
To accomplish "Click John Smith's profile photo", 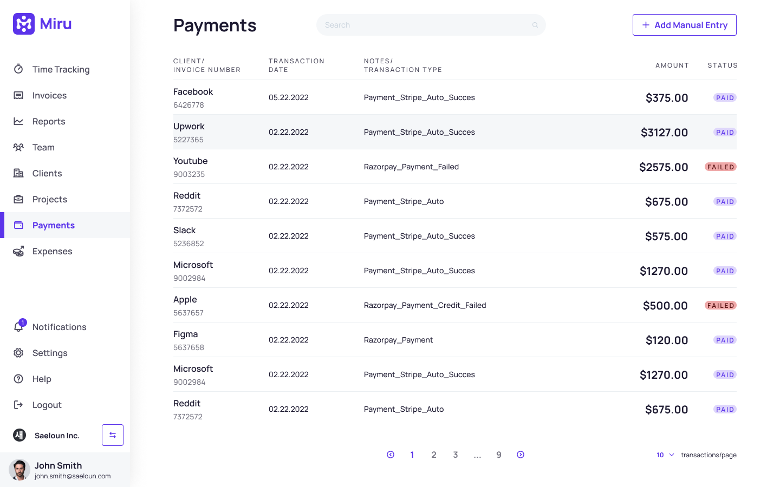I will 19,470.
